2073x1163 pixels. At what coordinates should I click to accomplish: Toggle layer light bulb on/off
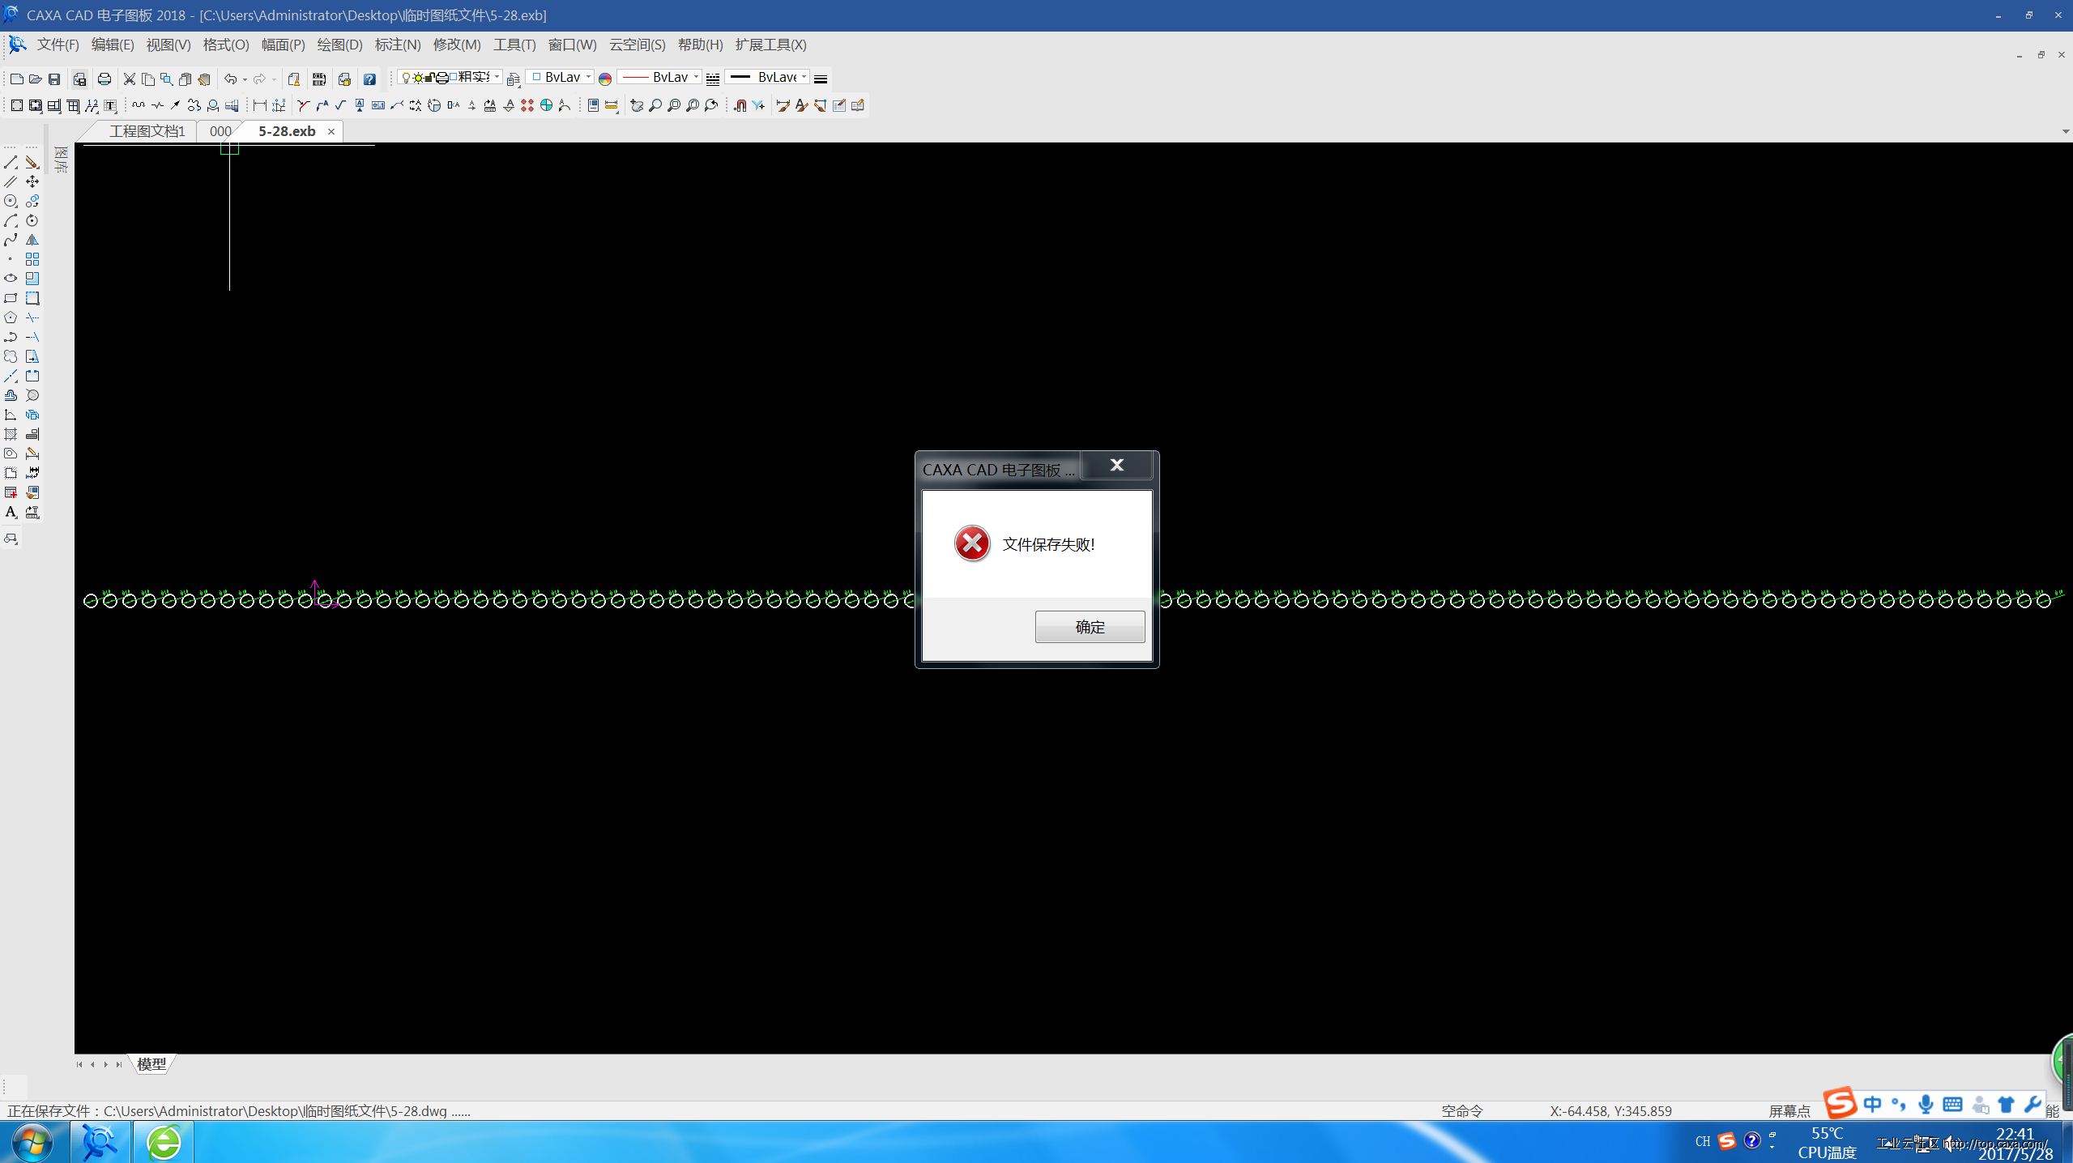[407, 78]
